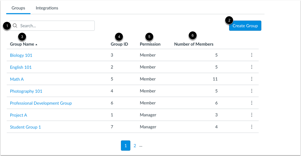Select the Groups tab
This screenshot has width=301, height=156.
[18, 8]
